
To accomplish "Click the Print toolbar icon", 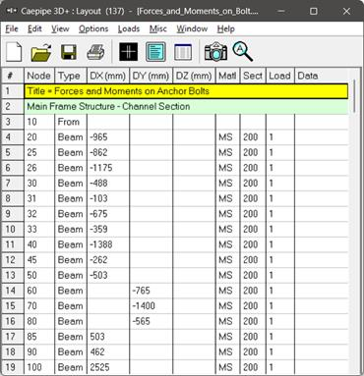I will click(x=95, y=52).
